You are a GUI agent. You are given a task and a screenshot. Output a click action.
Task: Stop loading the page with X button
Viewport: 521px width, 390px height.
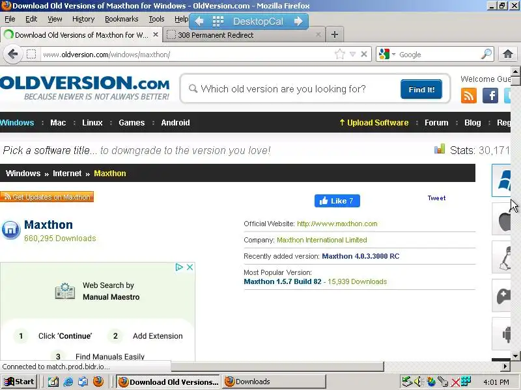click(x=364, y=54)
